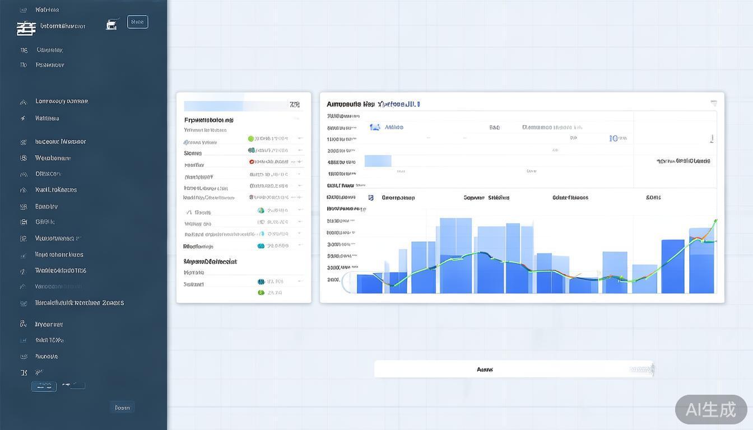Click the monitor icon beside the longest sidebar item
753x430 pixels.
(x=24, y=303)
